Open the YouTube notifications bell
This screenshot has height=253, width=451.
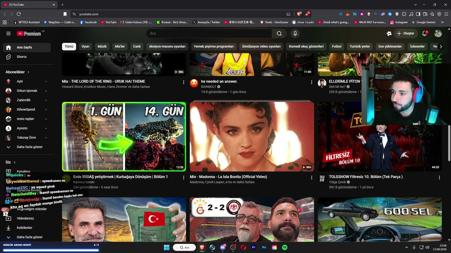[425, 33]
